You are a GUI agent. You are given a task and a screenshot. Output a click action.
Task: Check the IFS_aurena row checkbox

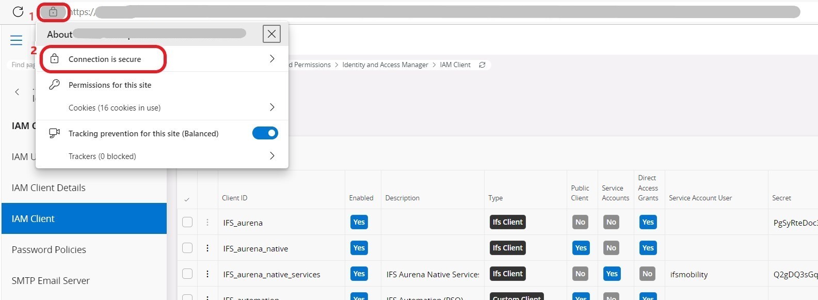[187, 222]
